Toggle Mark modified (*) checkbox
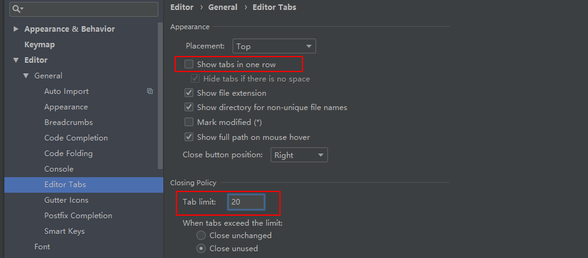Screen dimensions: 588x258 [189, 122]
